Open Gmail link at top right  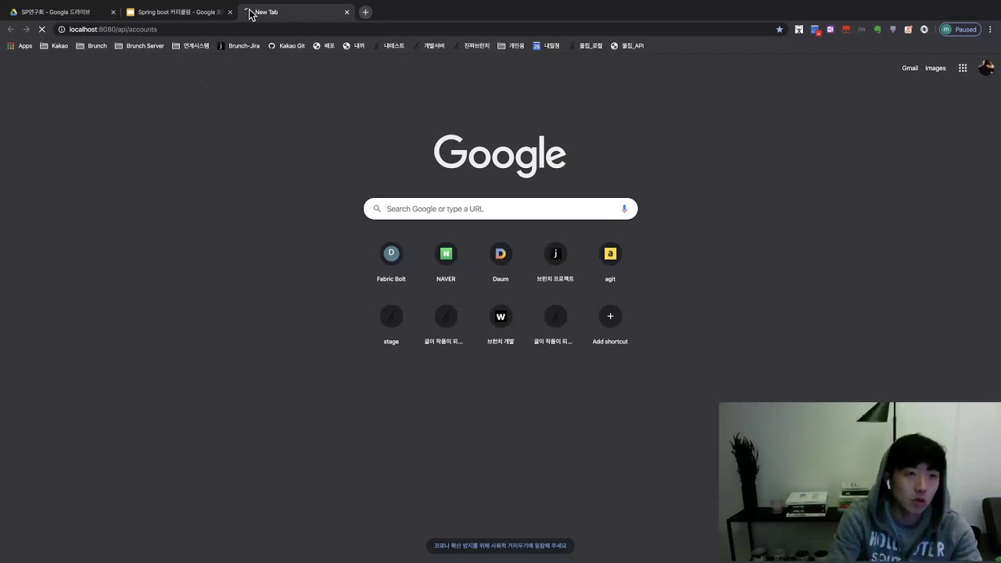click(x=910, y=68)
